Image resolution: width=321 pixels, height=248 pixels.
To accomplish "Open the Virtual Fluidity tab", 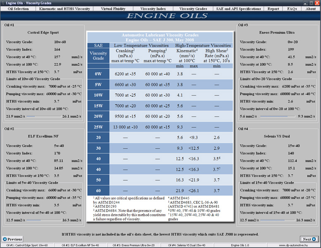I will 113,9.
